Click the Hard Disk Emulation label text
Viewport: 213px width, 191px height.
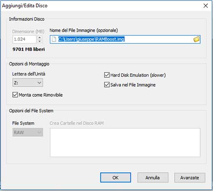click(138, 75)
